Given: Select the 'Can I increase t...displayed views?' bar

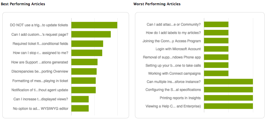Looking at the screenshot, I should click(x=80, y=99).
